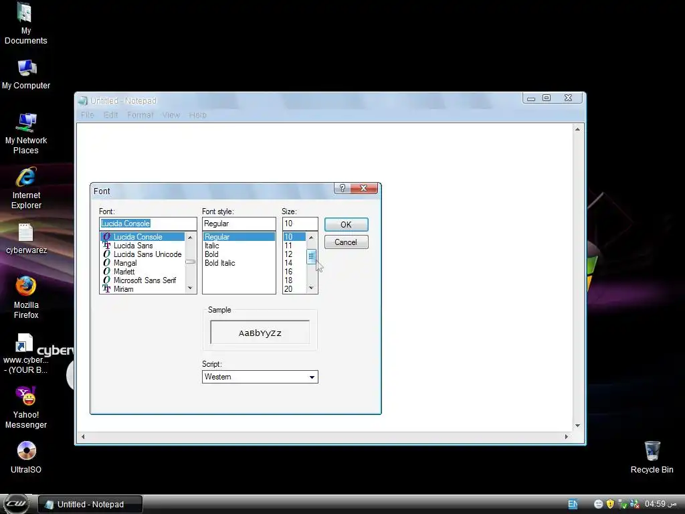Image resolution: width=685 pixels, height=514 pixels.
Task: Select size 18 in list
Action: point(294,280)
